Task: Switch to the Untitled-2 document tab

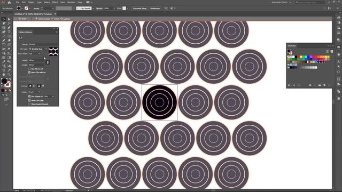Action: [34, 14]
